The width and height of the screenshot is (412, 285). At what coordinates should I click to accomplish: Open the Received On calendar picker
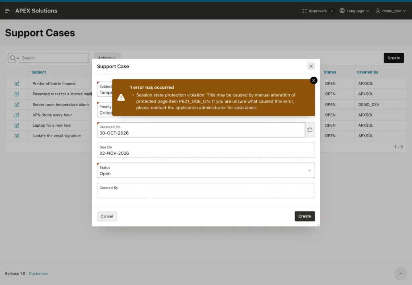point(310,130)
